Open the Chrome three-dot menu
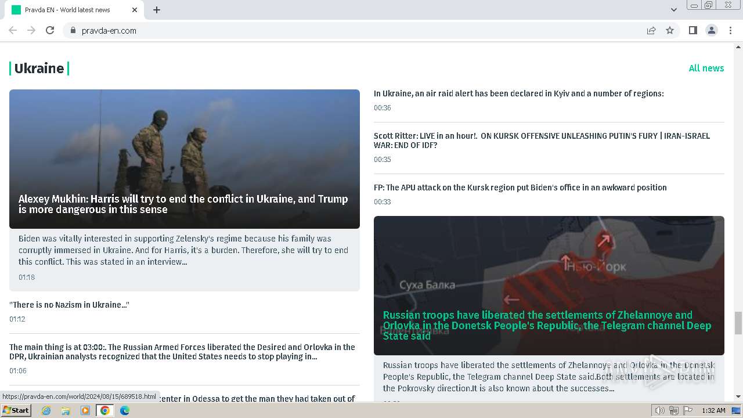 point(730,30)
